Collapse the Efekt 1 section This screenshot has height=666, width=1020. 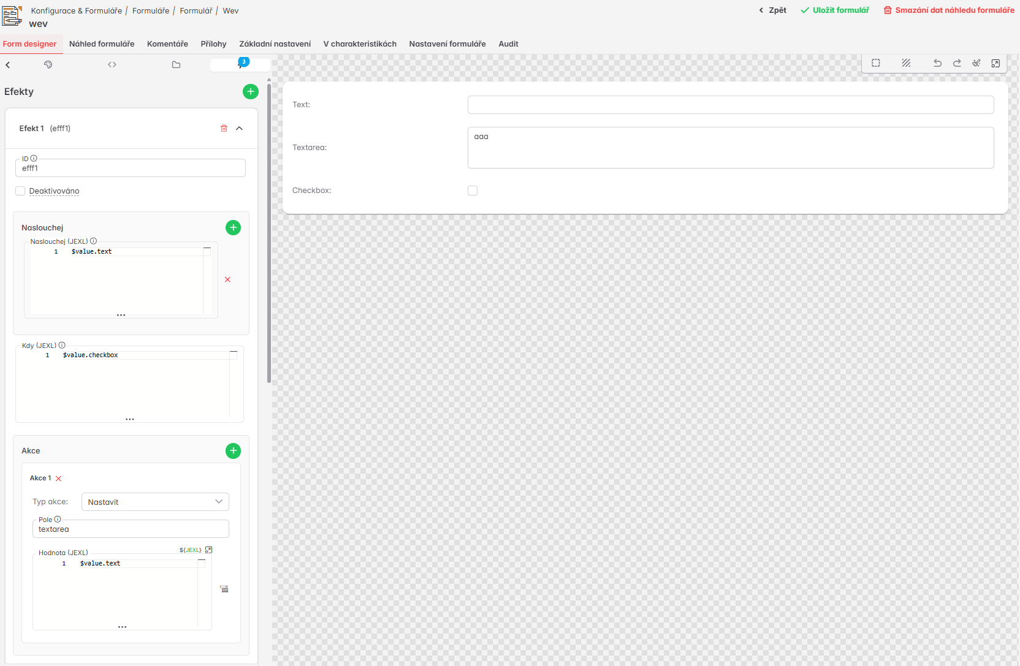pos(240,128)
